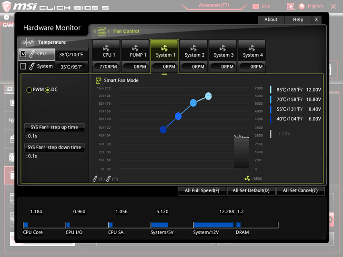Click the CPU I/O voltage label
343x257 pixels.
74,233
